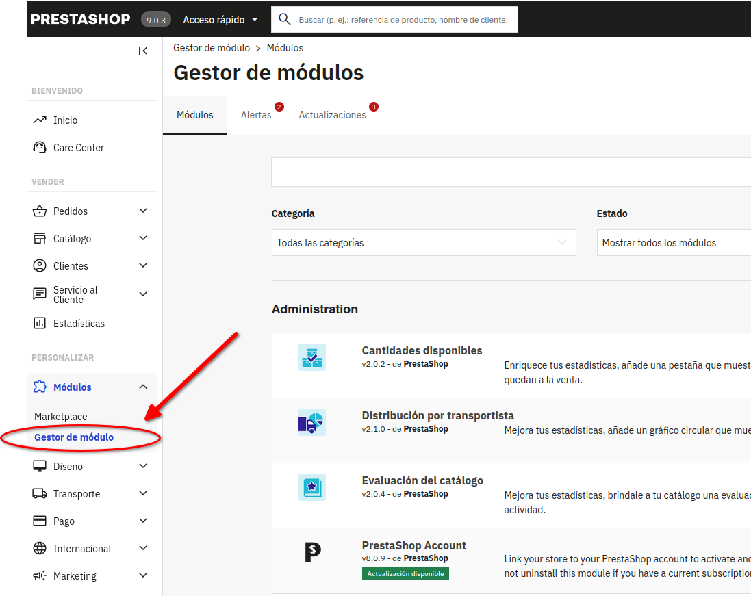
Task: Open the Estado filter dropdown
Action: pos(674,243)
